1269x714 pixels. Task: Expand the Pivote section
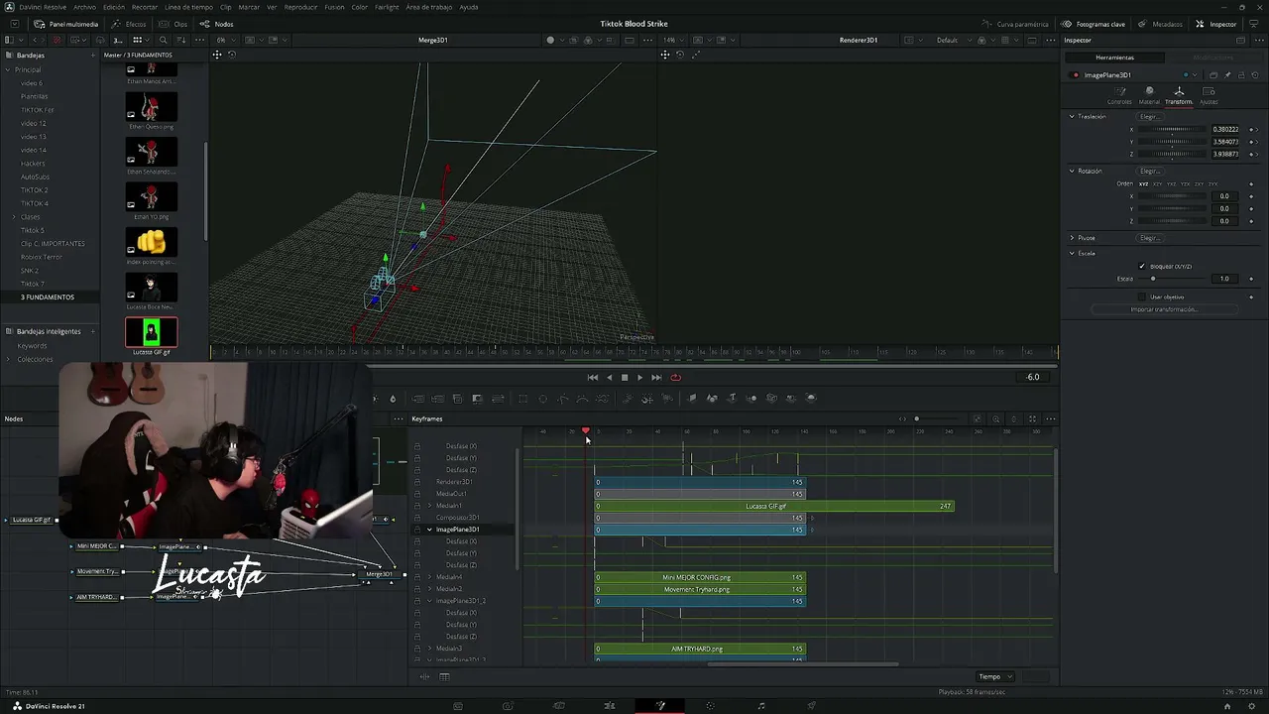point(1072,238)
